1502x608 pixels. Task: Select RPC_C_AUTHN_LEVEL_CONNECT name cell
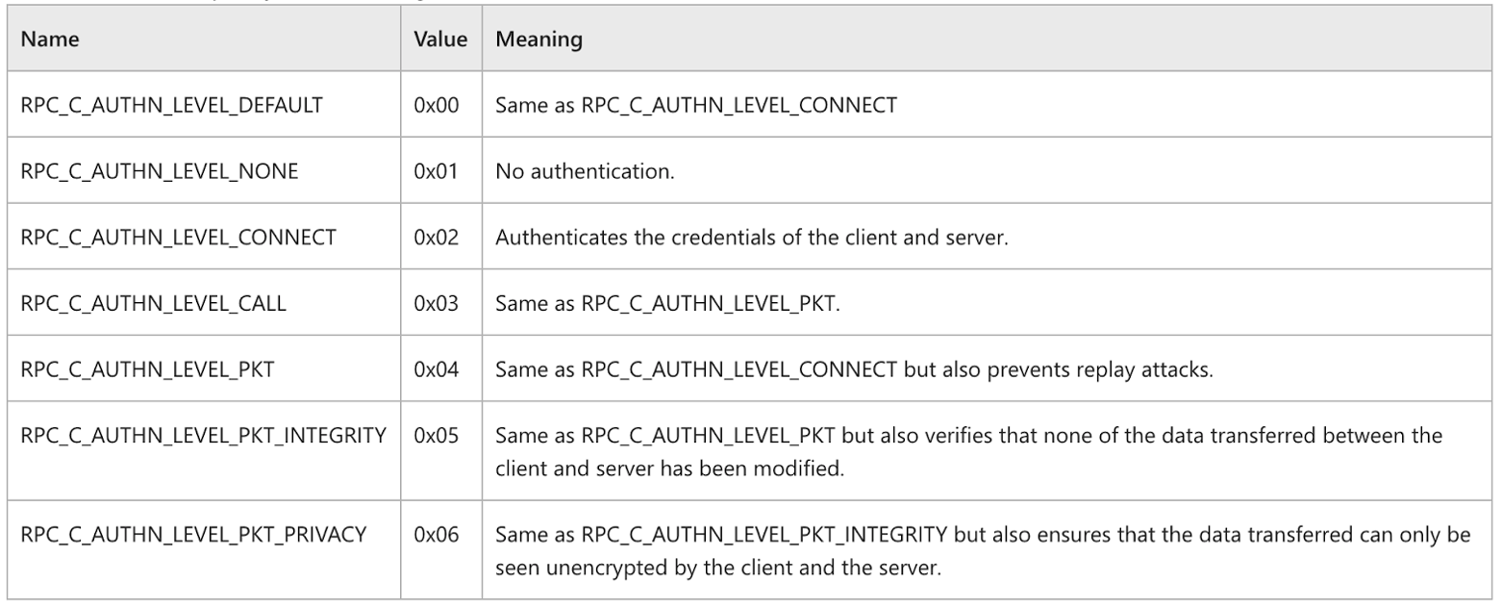tap(178, 238)
